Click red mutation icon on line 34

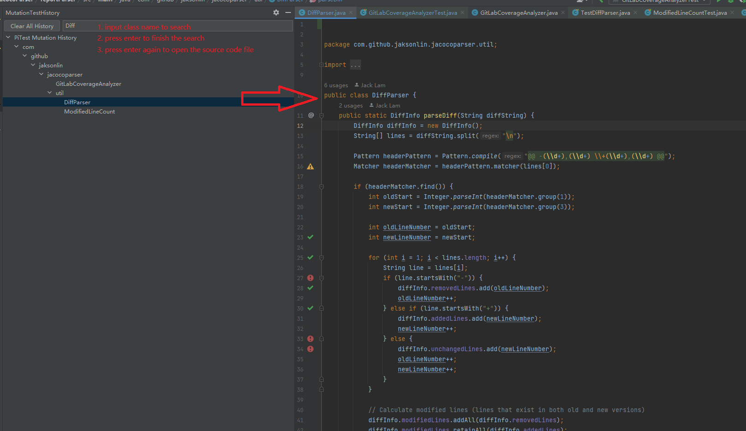coord(310,349)
